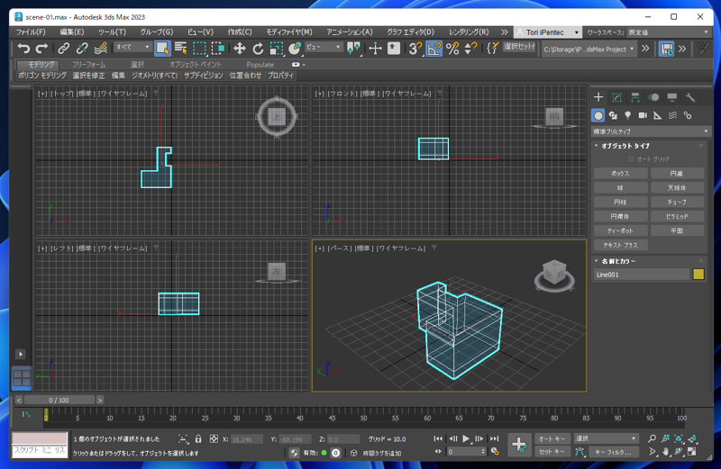Click the テキスト プラス button
Screen dimensions: 721x469
[x=620, y=245]
